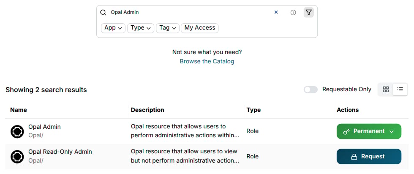Sort by the Name column header

pos(19,110)
